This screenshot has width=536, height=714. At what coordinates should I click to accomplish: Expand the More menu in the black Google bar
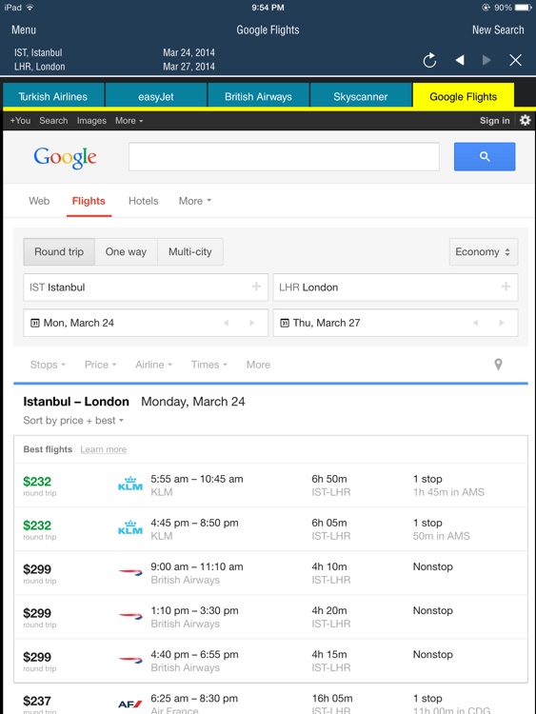(129, 121)
